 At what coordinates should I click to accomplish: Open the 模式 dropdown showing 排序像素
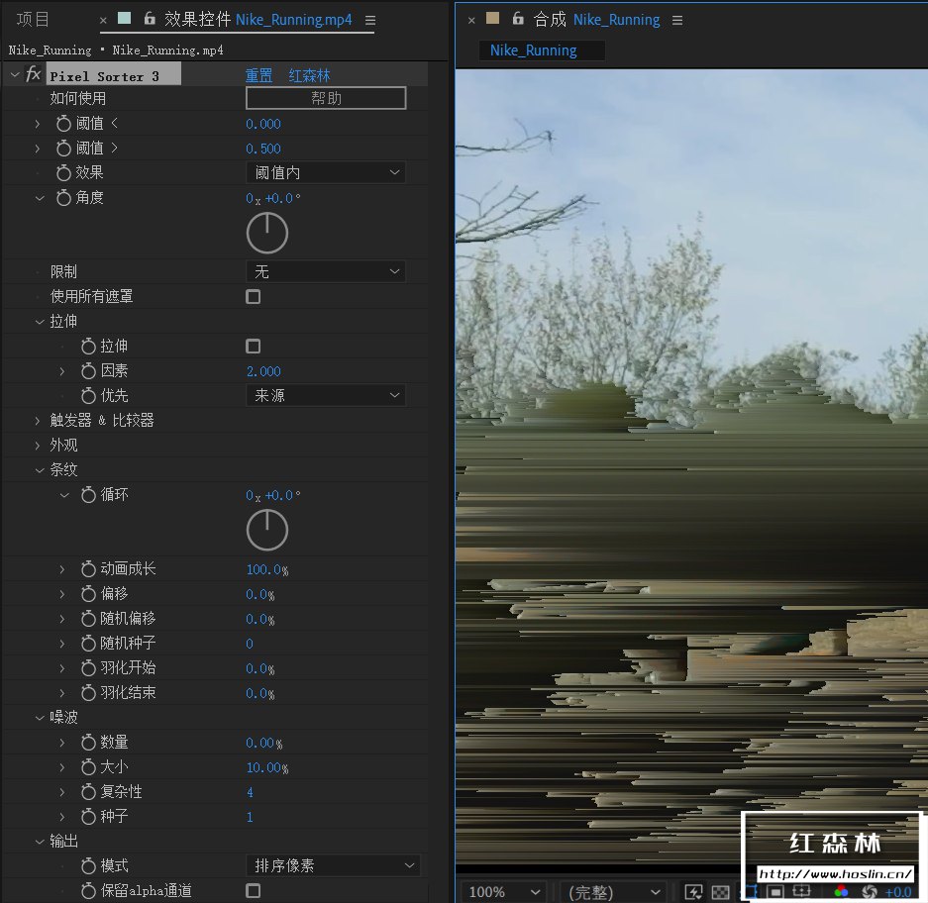333,866
